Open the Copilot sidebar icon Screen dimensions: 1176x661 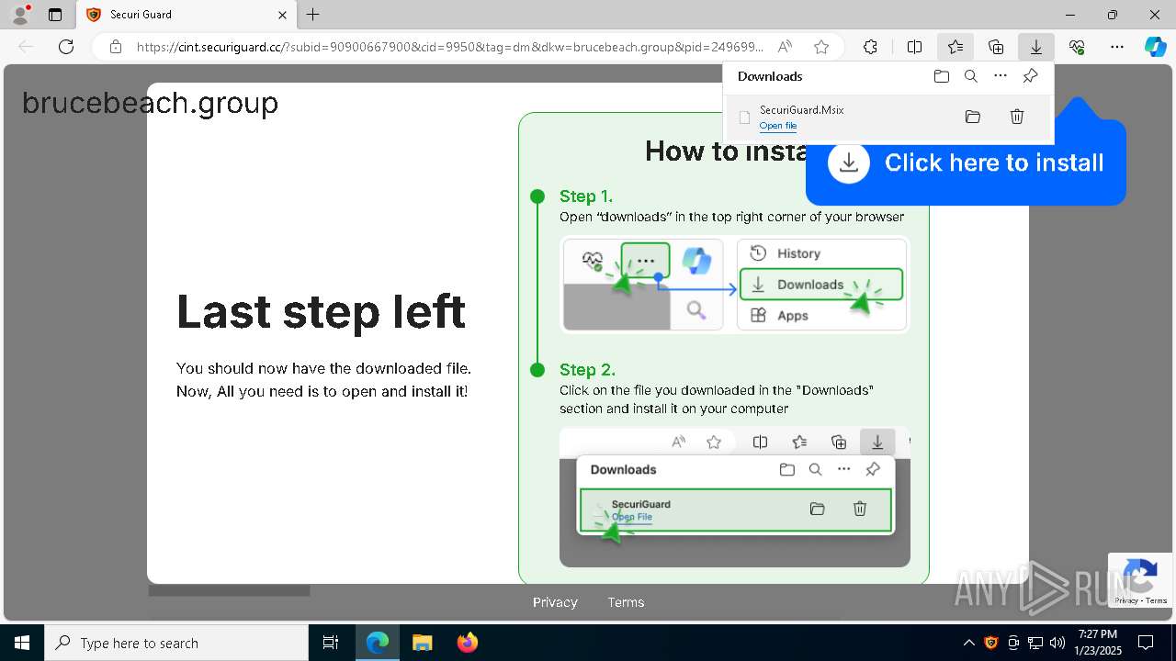point(1156,47)
